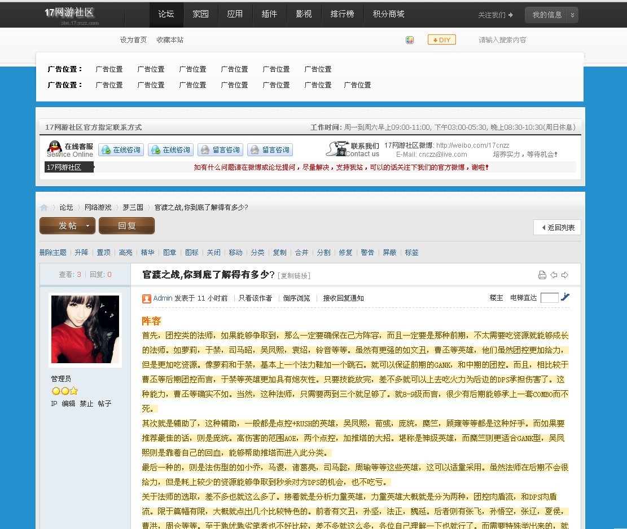Click the floor number input field
627x529 pixels.
550,298
